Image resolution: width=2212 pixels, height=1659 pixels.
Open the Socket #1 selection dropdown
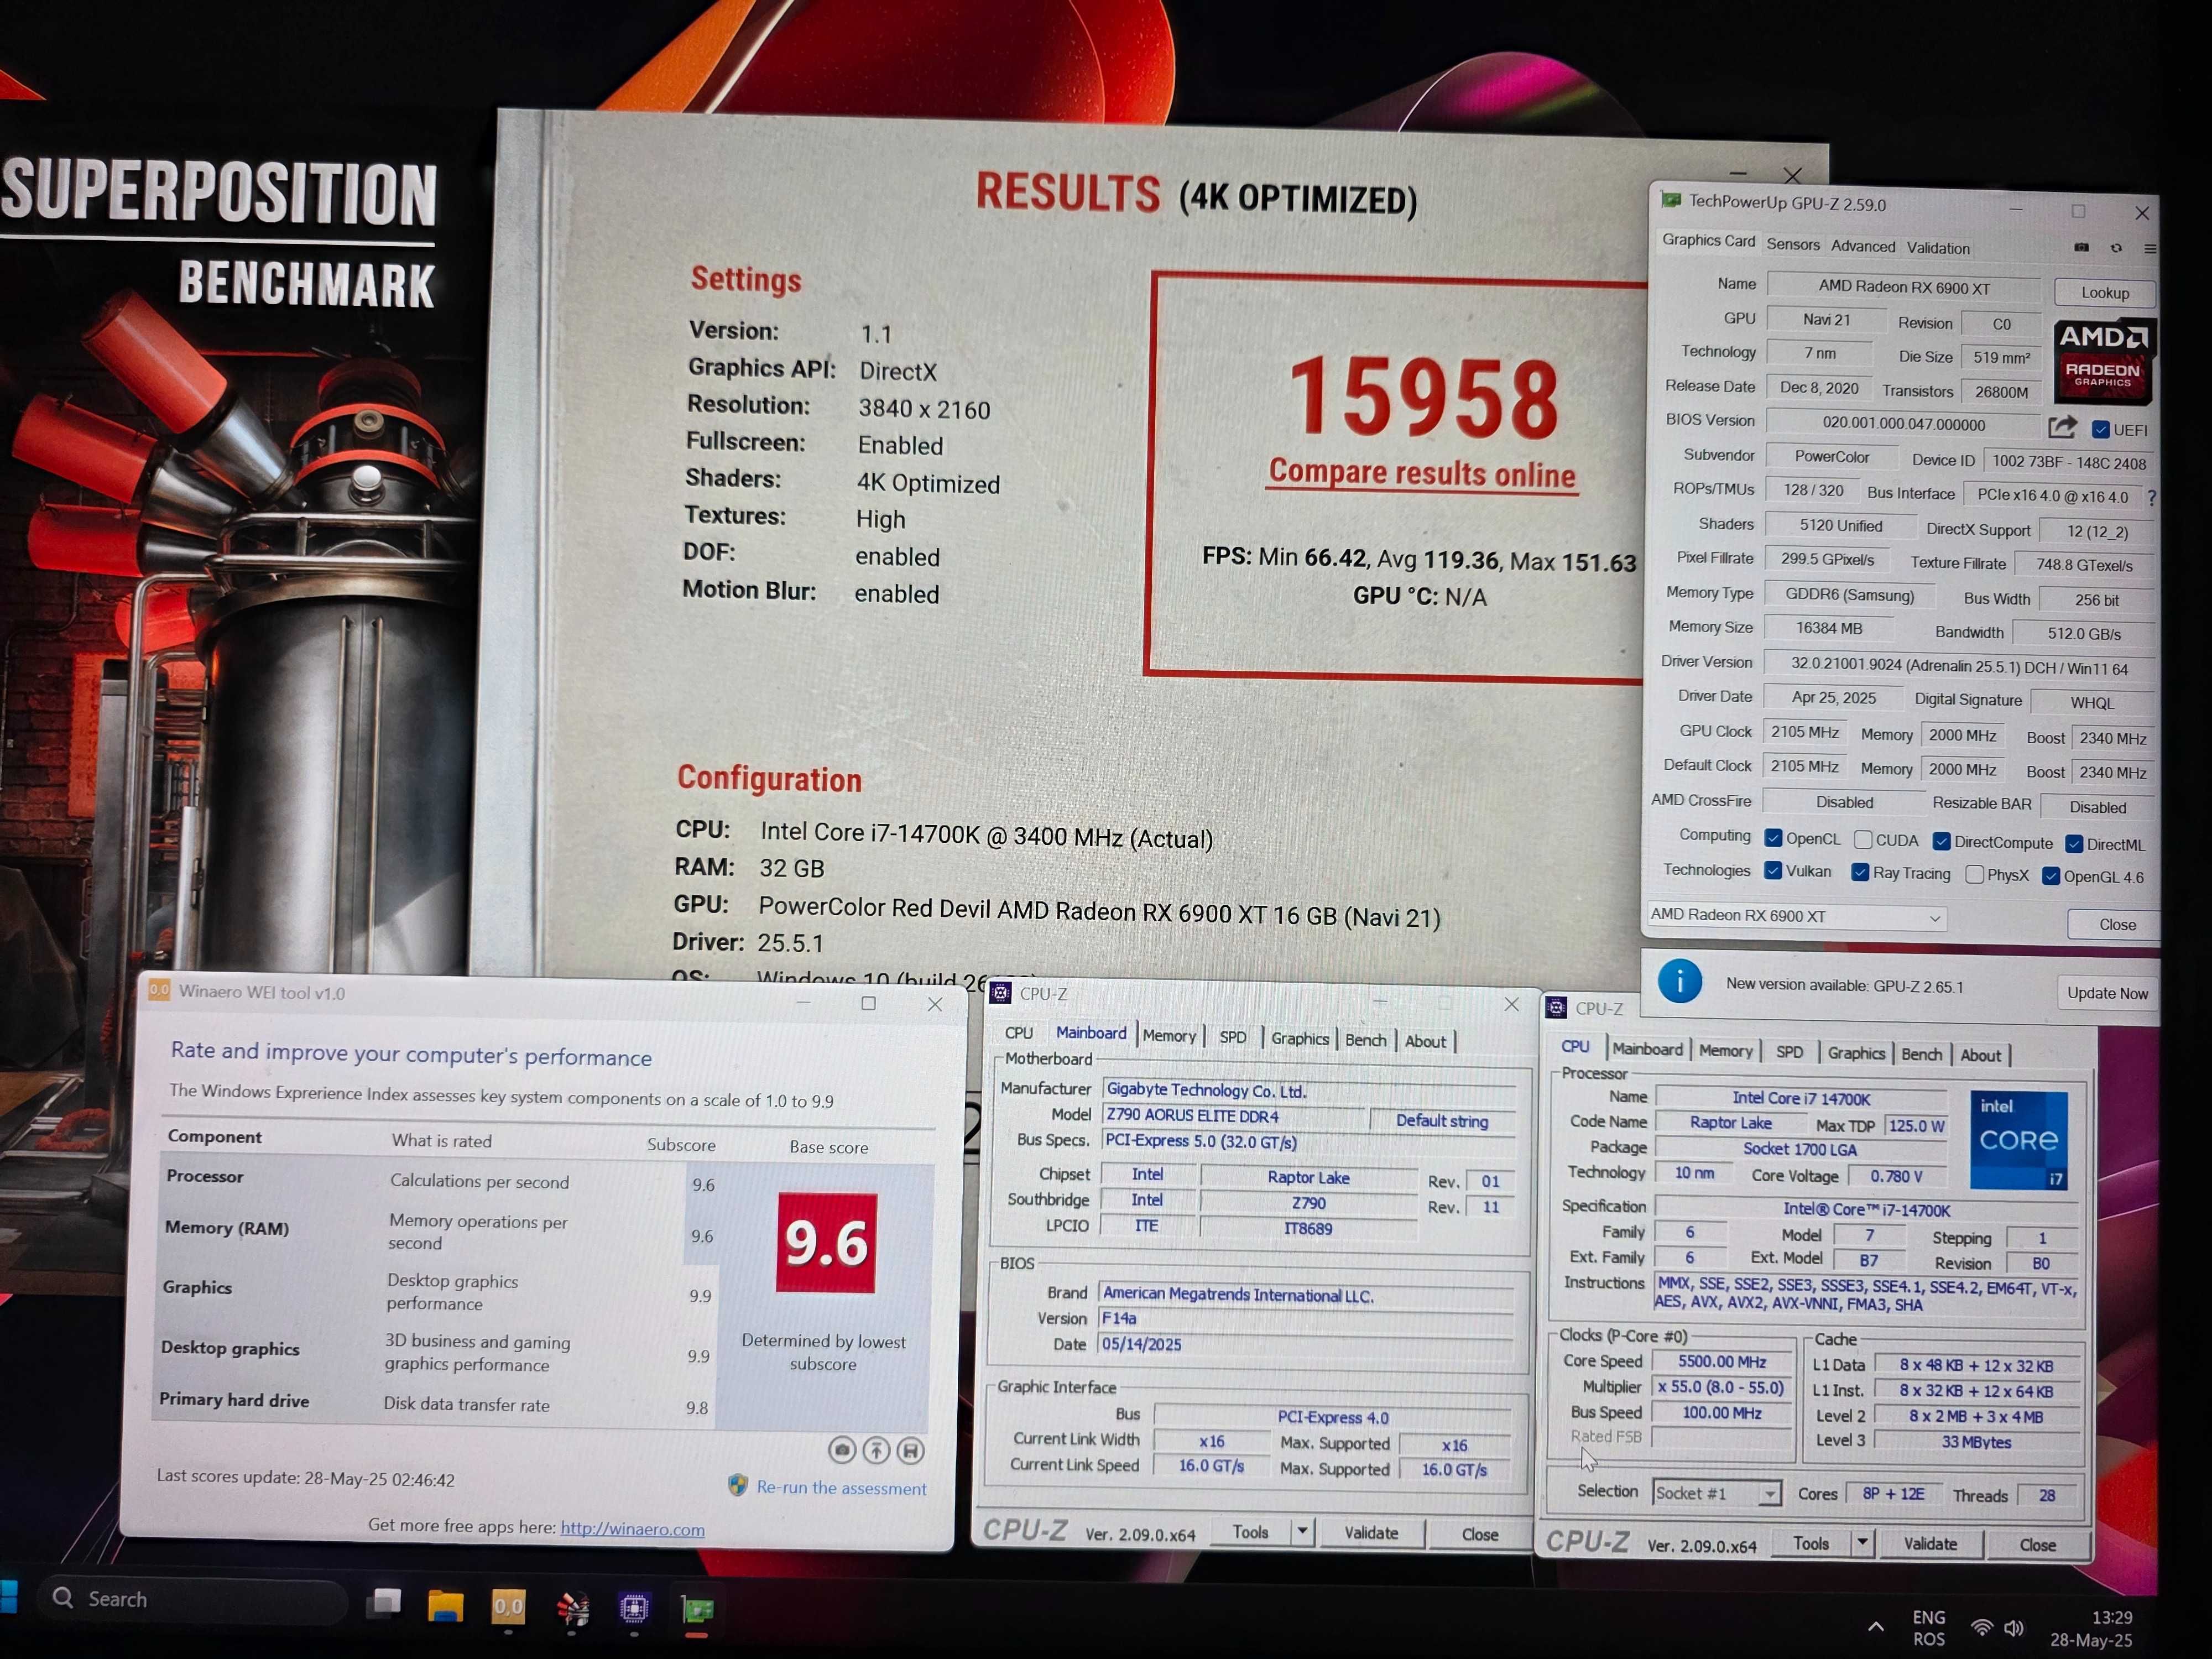[1716, 1493]
